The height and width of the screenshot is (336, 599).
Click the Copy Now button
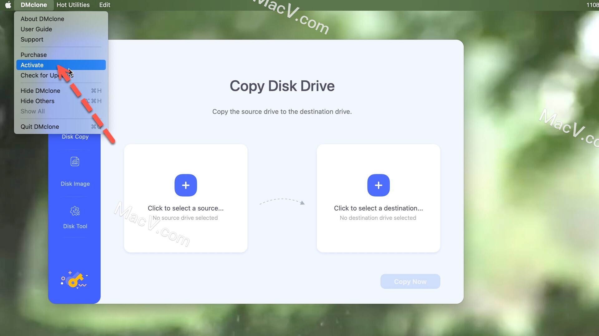tap(410, 281)
